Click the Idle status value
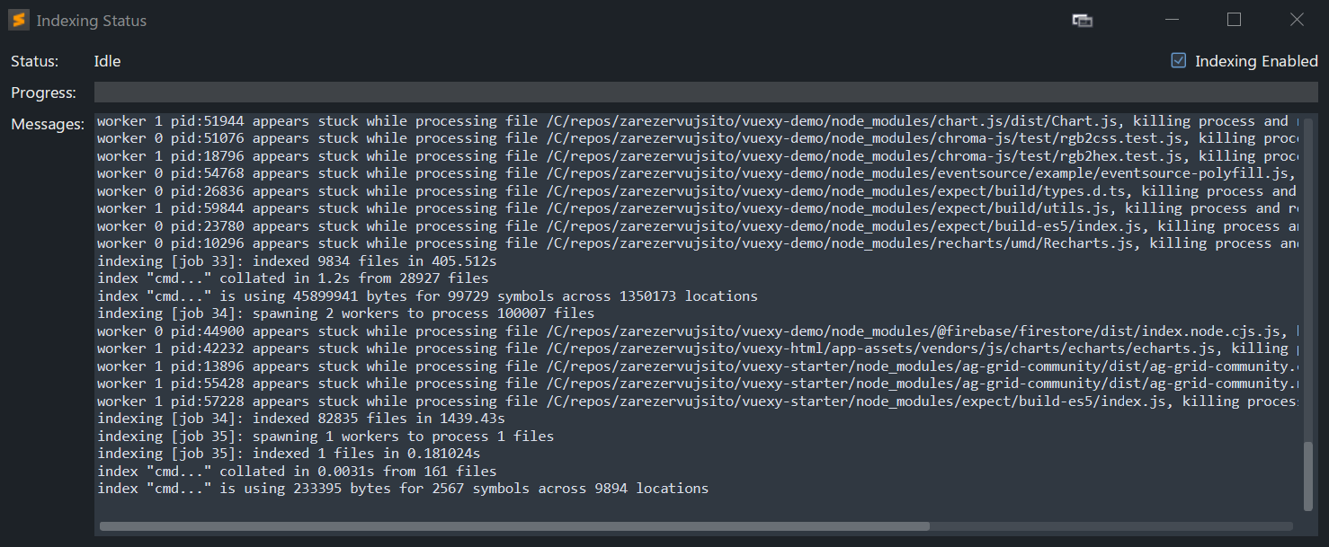The image size is (1329, 547). coord(107,61)
